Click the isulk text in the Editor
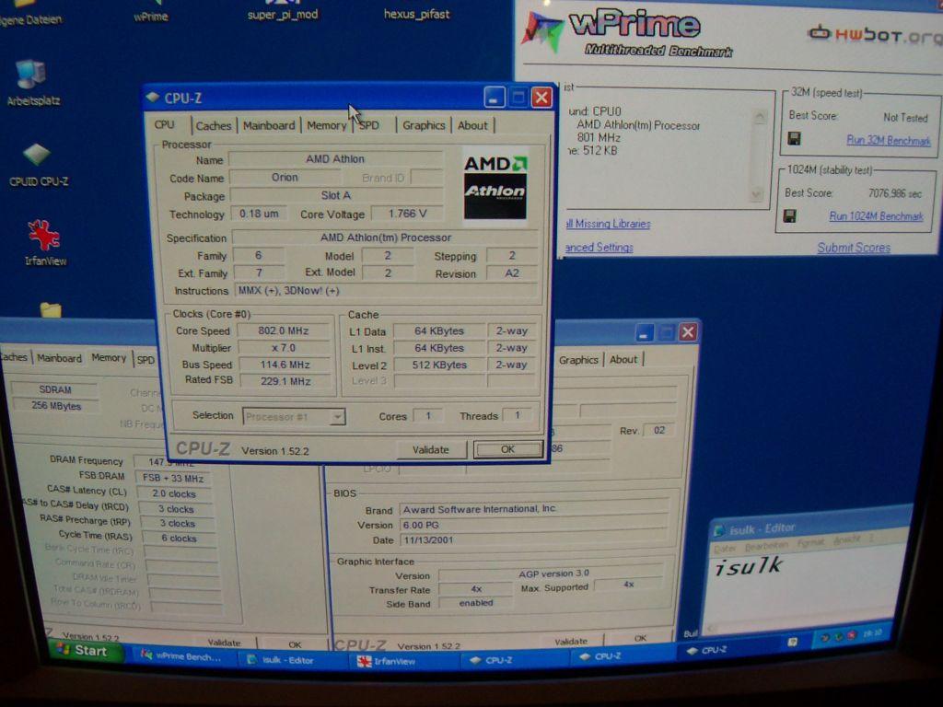Viewport: 943px width, 707px height. coord(748,566)
